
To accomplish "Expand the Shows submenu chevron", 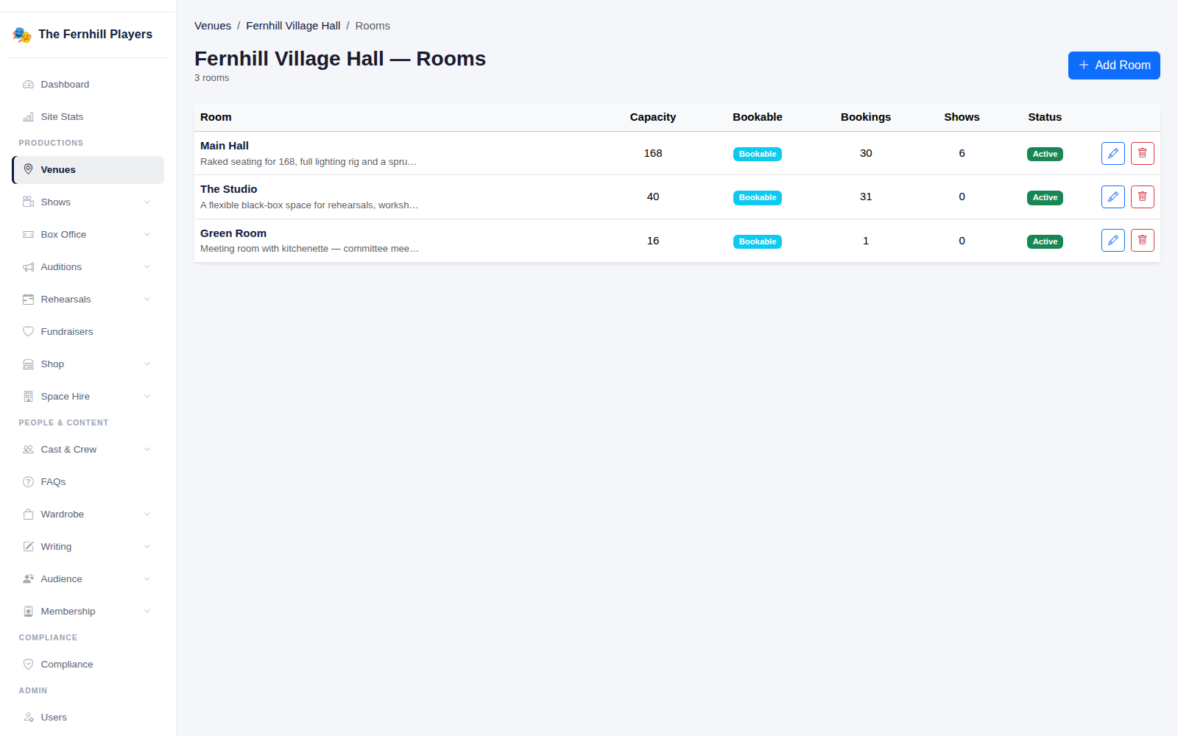I will point(147,202).
